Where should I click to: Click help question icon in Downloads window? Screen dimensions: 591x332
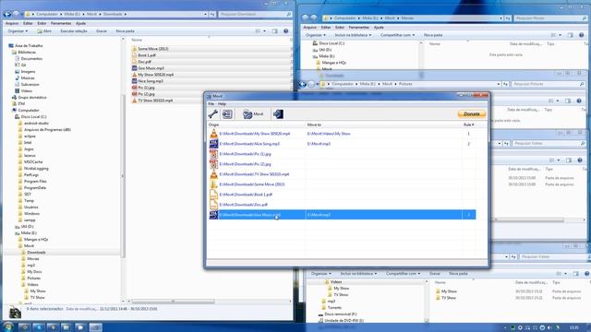pos(285,31)
